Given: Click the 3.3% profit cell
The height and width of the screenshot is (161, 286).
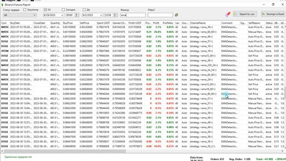Looking at the screenshot, I should 158,127.
